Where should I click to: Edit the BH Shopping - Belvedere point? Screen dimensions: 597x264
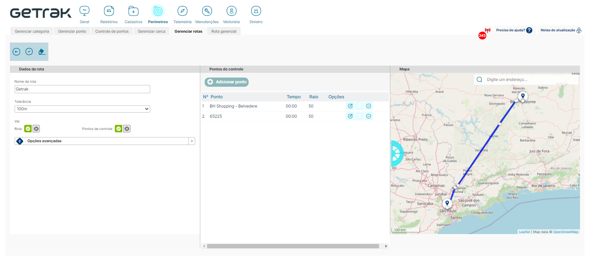point(350,106)
